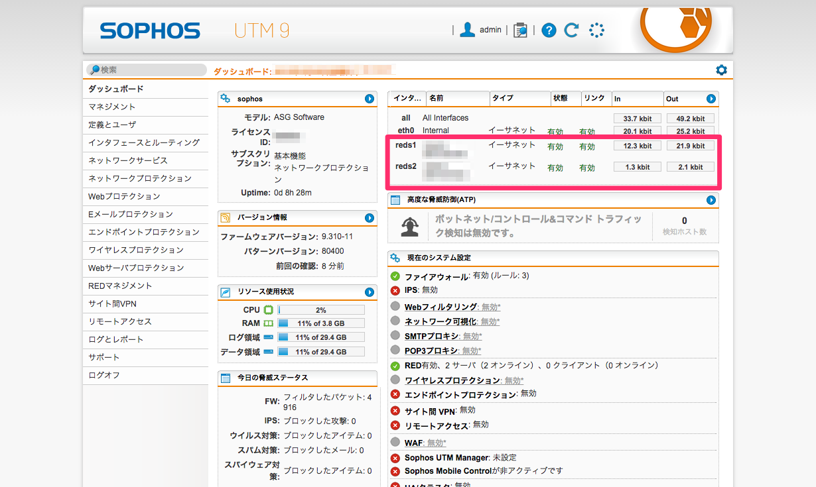Image resolution: width=816 pixels, height=487 pixels.
Task: Open インタフェースとルーティング menu
Action: 145,142
